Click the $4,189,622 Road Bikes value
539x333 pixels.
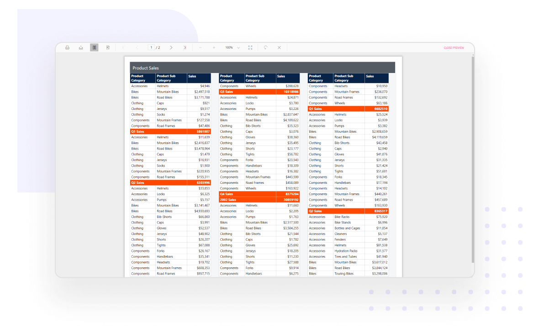[x=291, y=120]
